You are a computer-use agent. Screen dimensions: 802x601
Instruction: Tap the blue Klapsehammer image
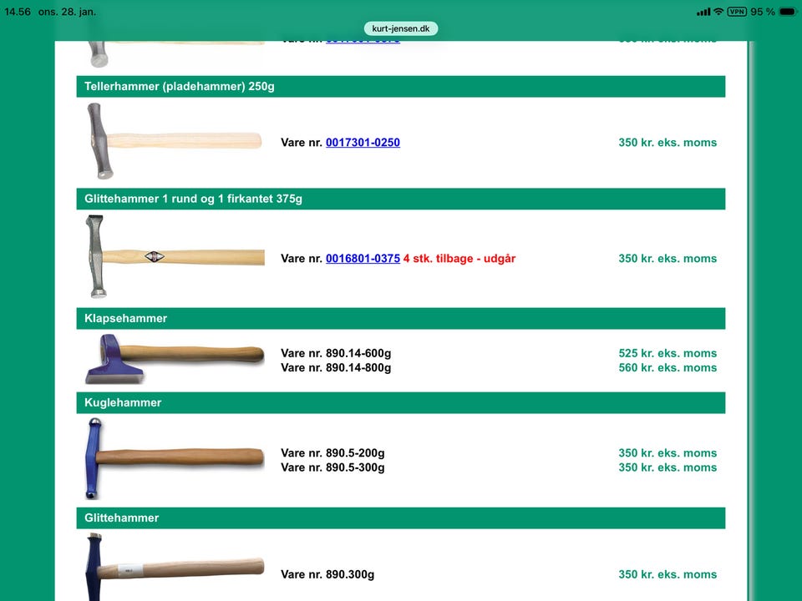(175, 359)
